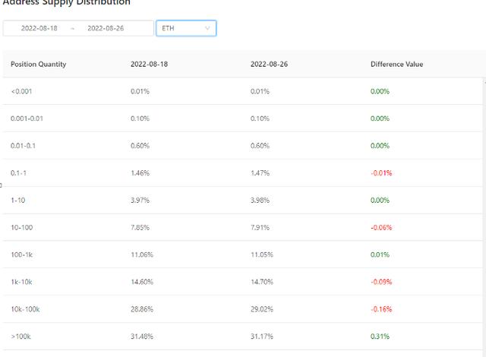
Task: Click the 1.46% value in 0.1-1 row
Action: pyautogui.click(x=140, y=173)
